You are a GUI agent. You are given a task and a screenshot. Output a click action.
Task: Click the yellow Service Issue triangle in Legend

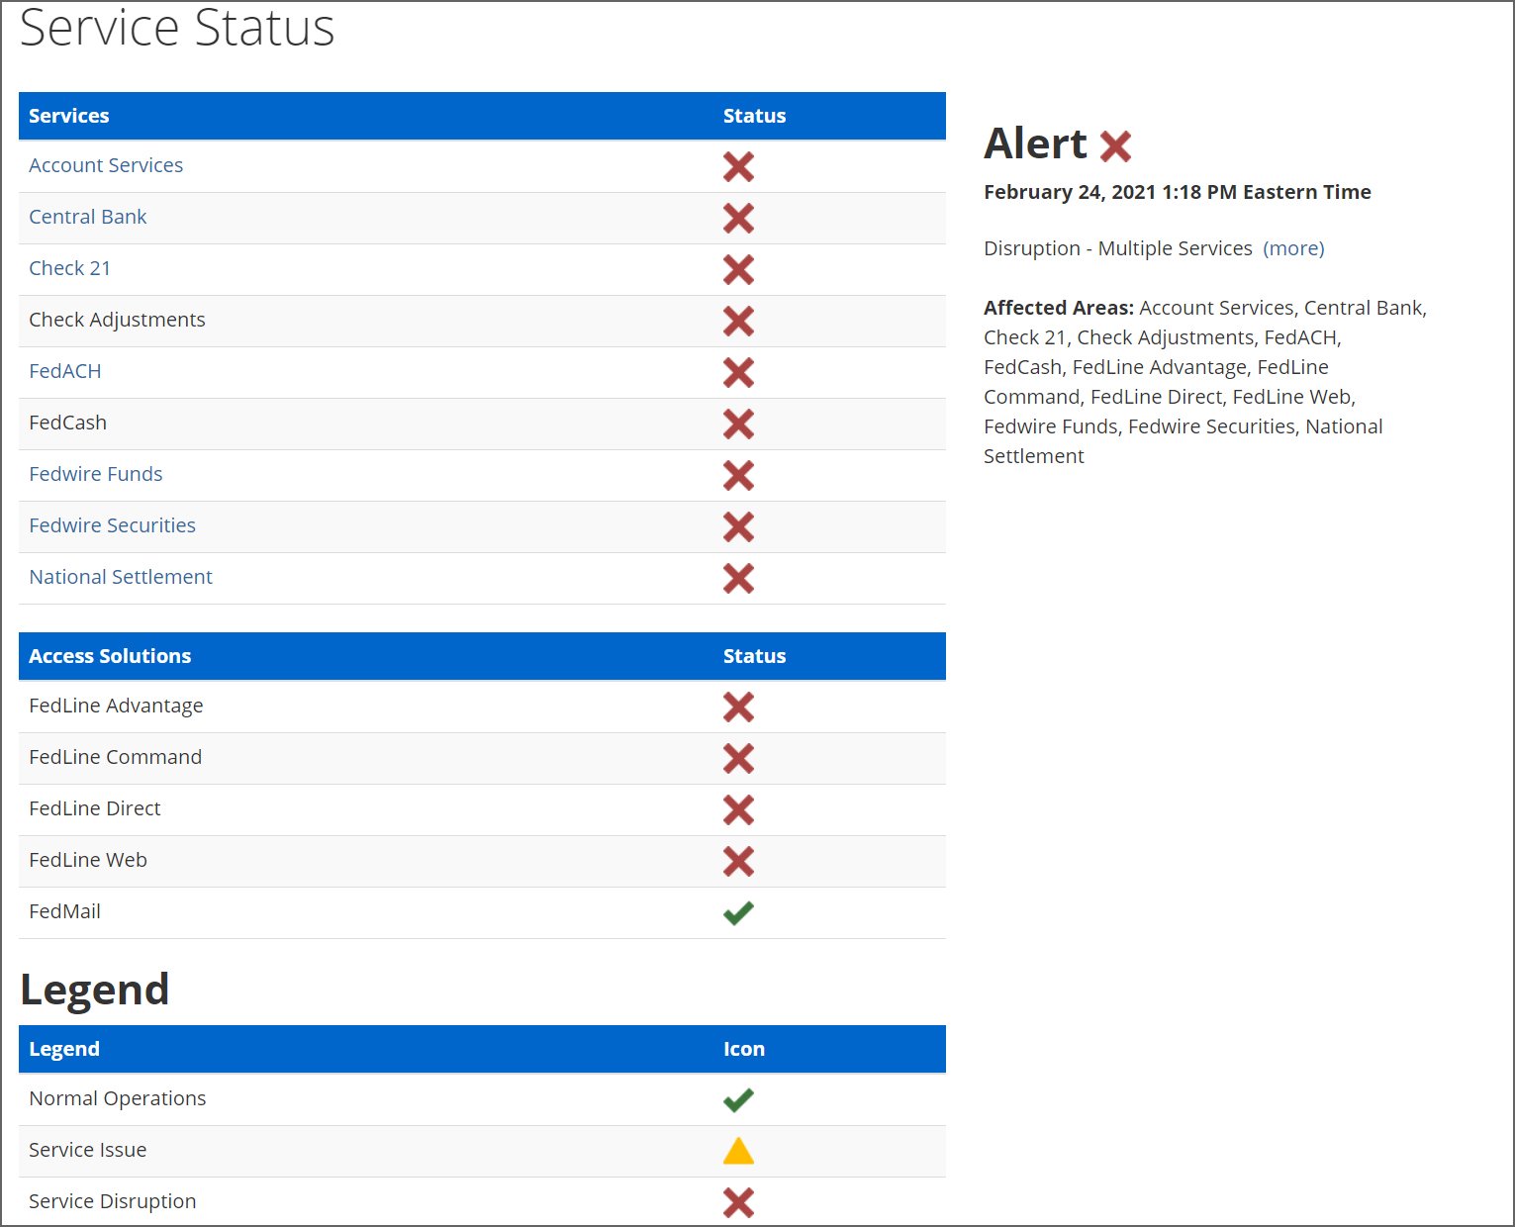pyautogui.click(x=737, y=1150)
